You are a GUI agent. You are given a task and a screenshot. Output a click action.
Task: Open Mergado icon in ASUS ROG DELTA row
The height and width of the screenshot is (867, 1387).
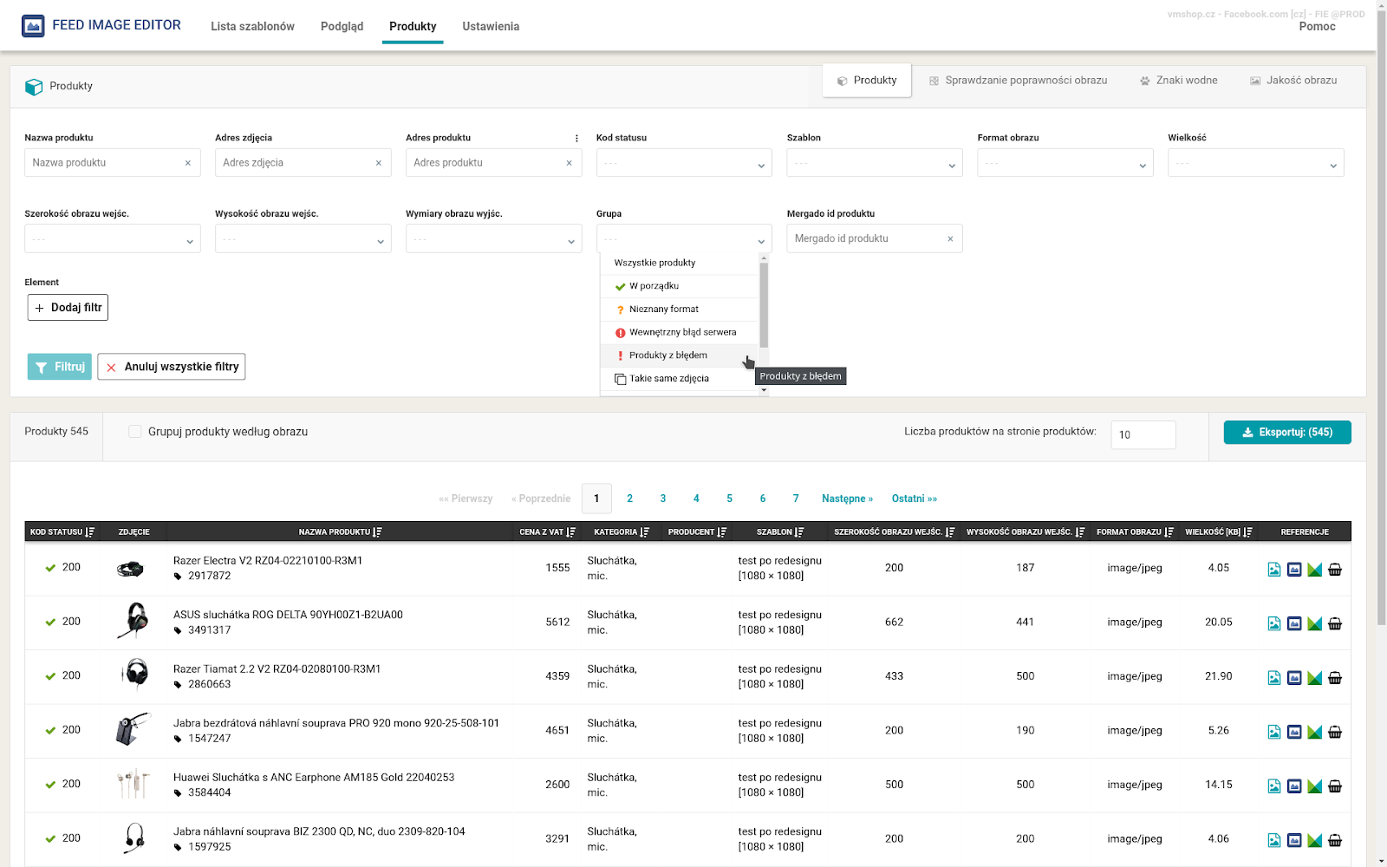pyautogui.click(x=1314, y=623)
